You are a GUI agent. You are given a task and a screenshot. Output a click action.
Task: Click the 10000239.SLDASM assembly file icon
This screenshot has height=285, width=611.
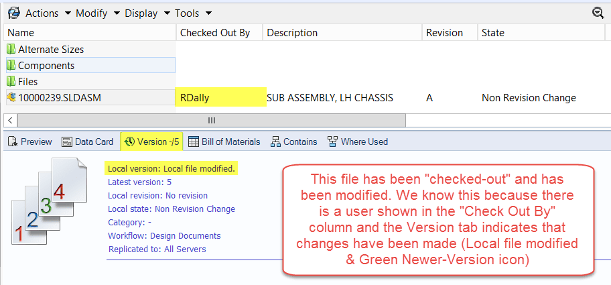(11, 98)
